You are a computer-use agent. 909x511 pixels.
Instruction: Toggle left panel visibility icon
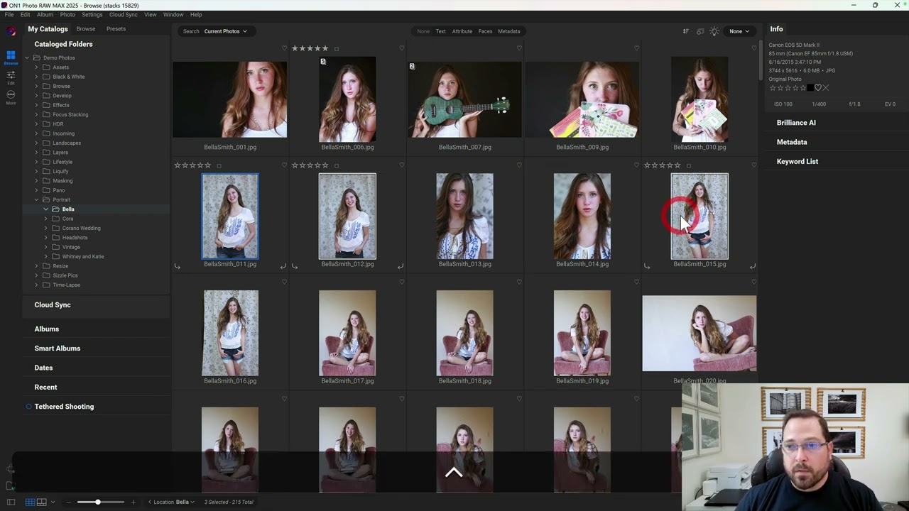(x=11, y=502)
